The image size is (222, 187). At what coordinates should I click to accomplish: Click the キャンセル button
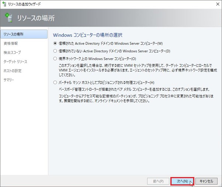point(206,181)
